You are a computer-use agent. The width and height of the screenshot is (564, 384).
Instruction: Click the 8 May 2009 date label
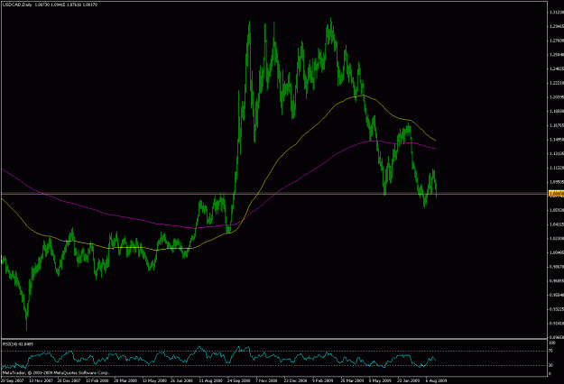(380, 380)
